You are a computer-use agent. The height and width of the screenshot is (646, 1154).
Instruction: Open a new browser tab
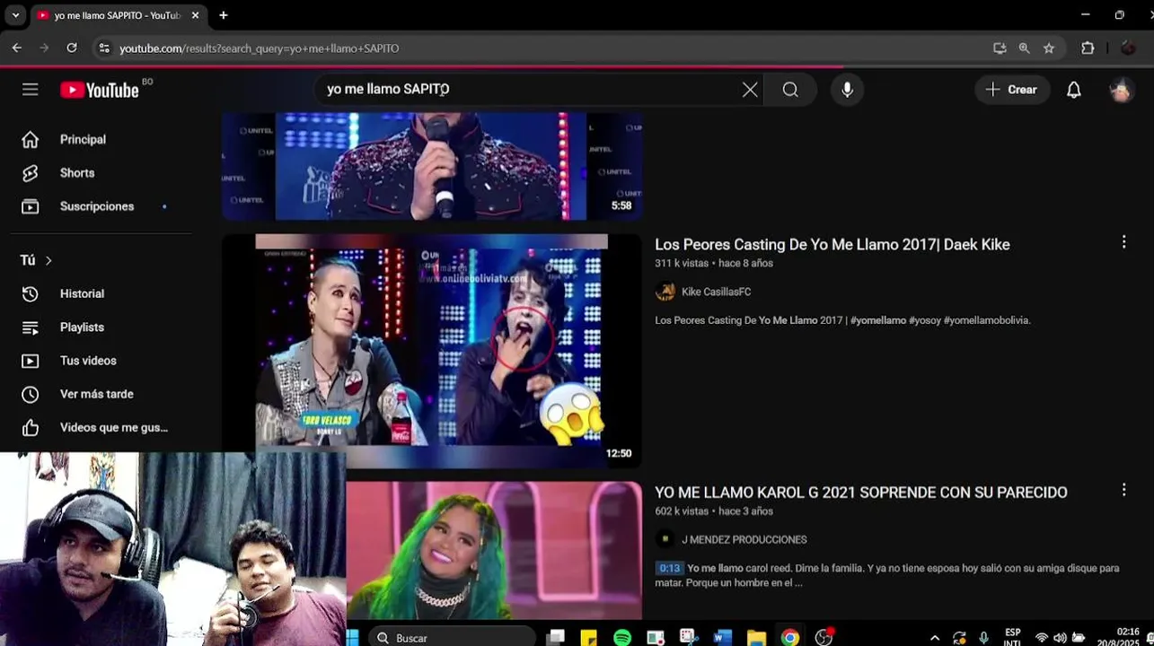(224, 15)
